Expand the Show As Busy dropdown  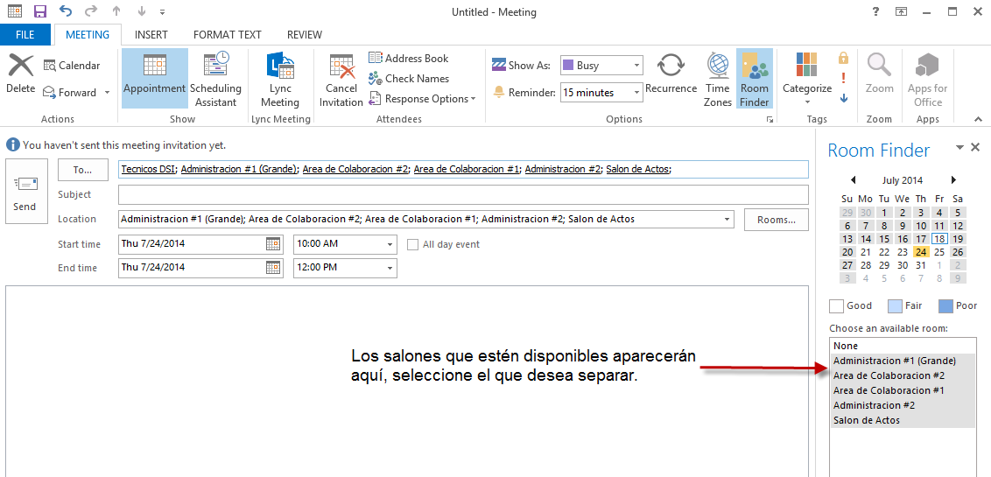(x=636, y=66)
